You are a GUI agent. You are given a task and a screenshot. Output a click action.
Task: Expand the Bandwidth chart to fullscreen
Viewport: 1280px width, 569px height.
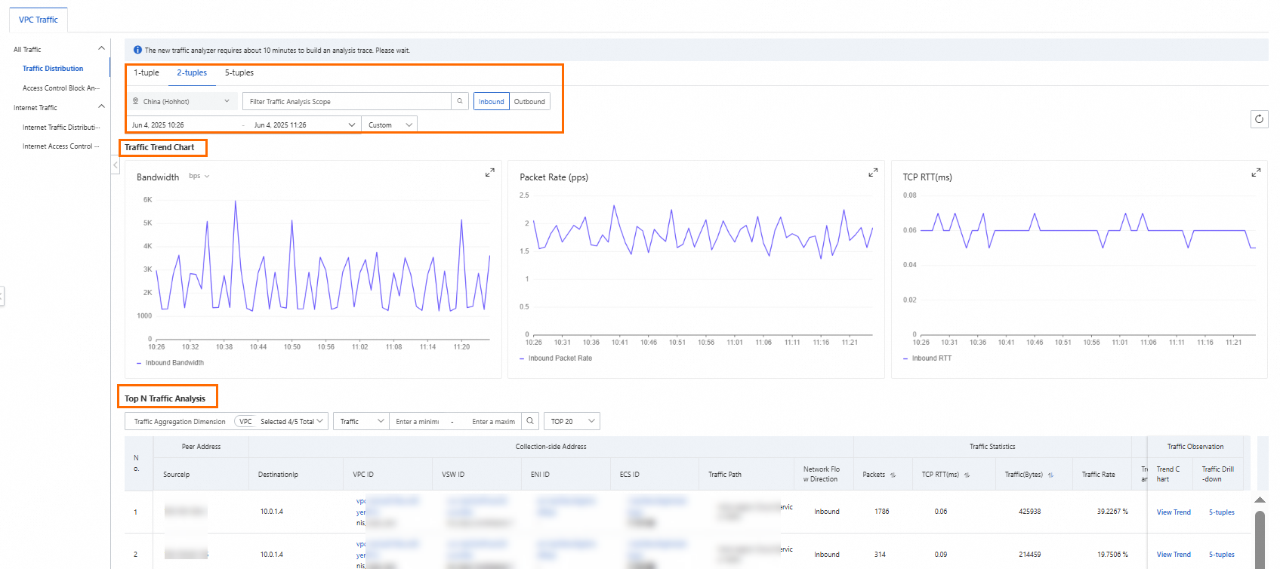coord(489,173)
